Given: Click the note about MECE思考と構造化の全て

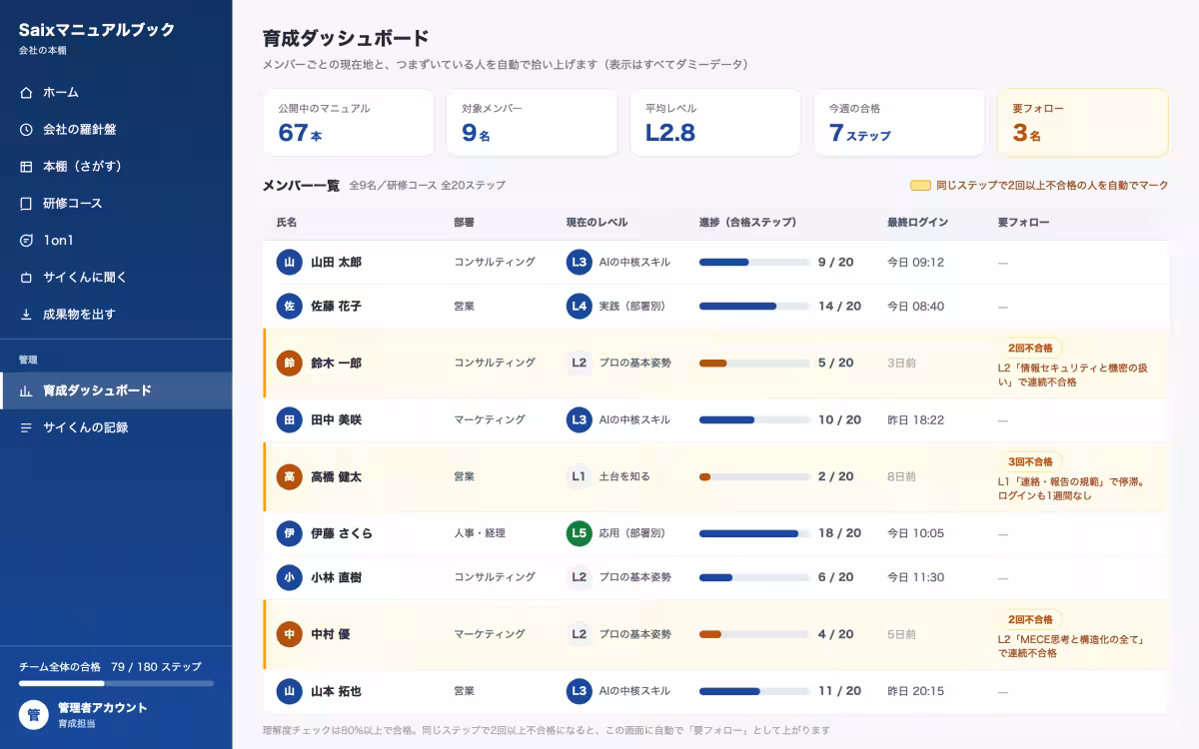Looking at the screenshot, I should point(1071,646).
